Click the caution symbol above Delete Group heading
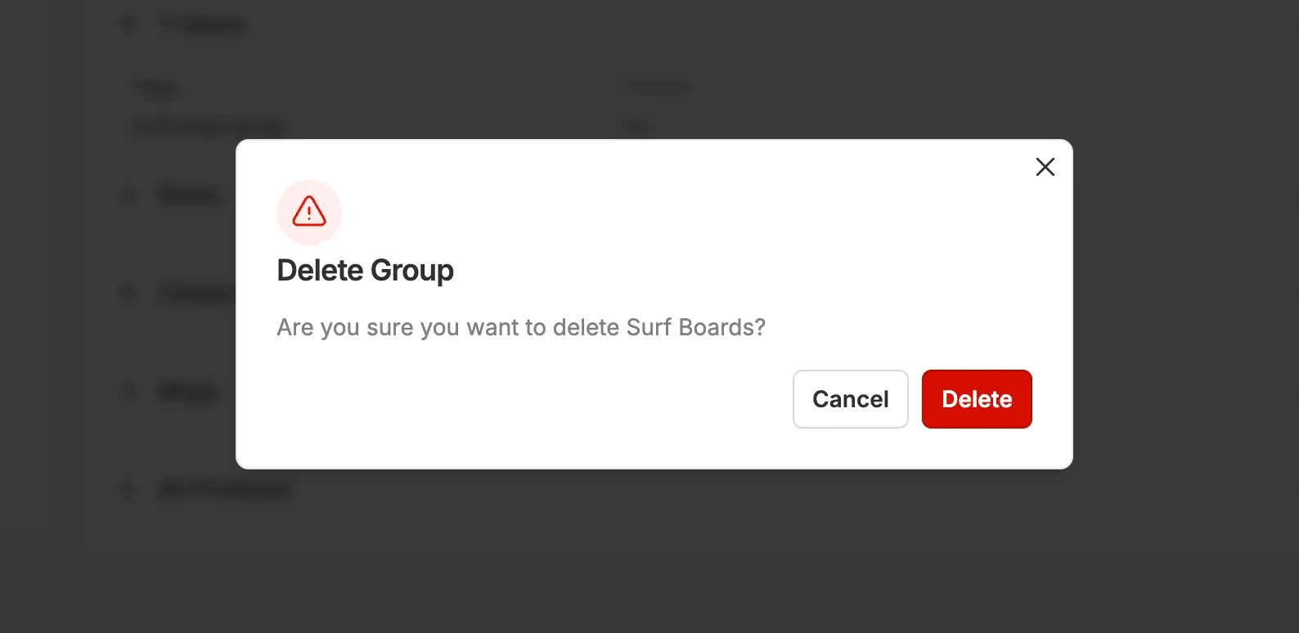This screenshot has height=633, width=1299. coord(308,212)
